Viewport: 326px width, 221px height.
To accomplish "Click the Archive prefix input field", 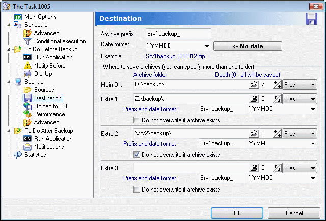I will click(178, 35).
